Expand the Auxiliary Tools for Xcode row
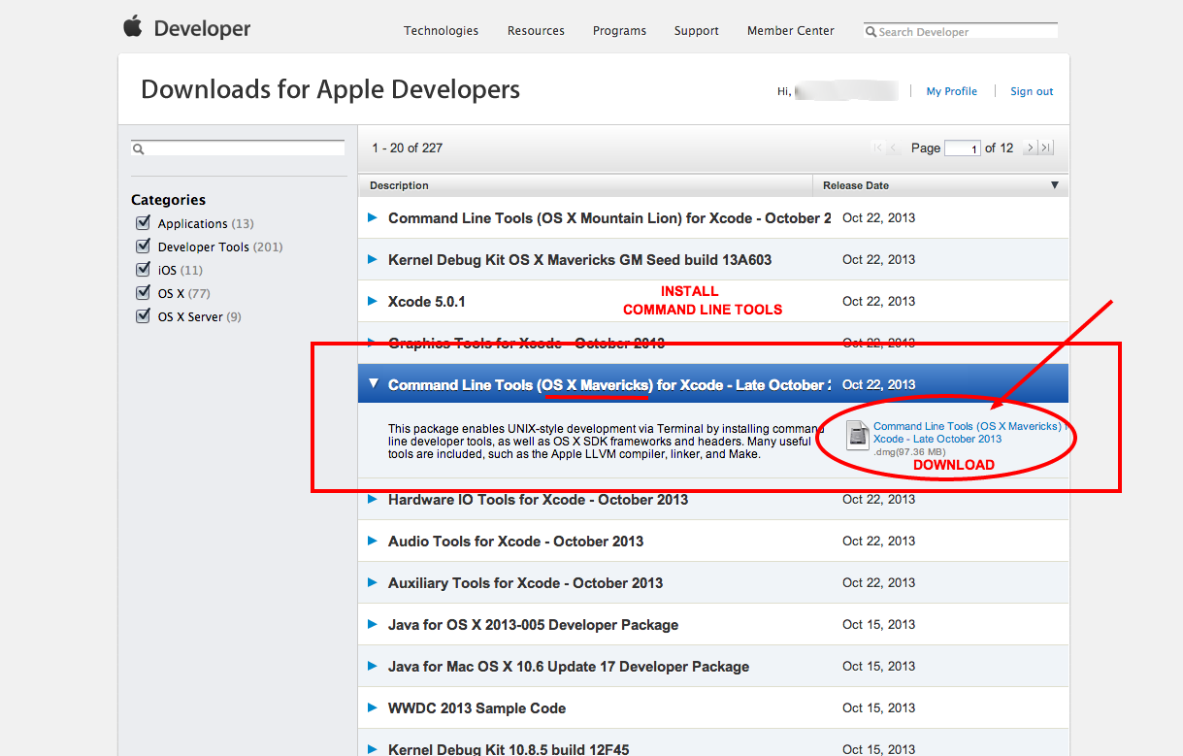The height and width of the screenshot is (756, 1183). [x=373, y=582]
